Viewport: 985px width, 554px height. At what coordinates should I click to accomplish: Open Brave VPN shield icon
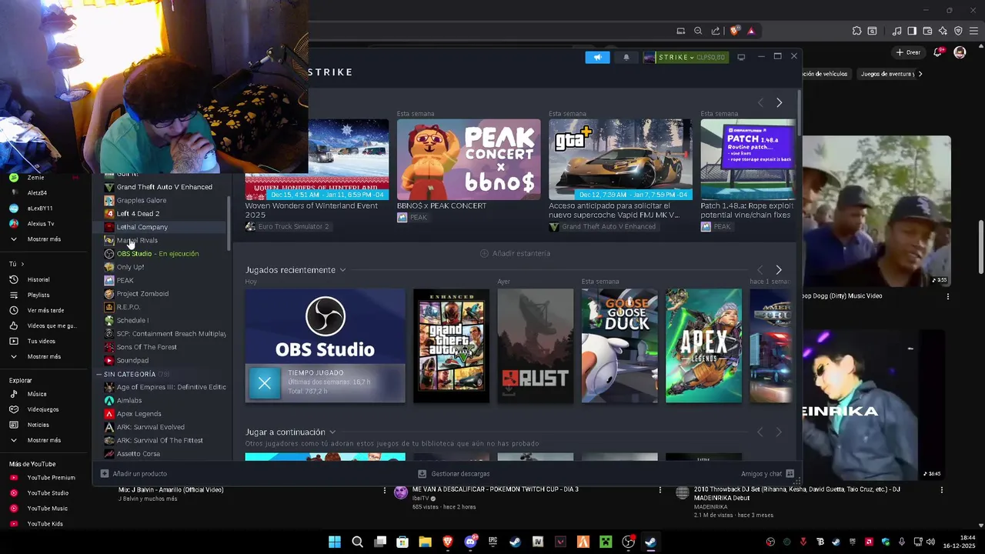[x=958, y=31]
